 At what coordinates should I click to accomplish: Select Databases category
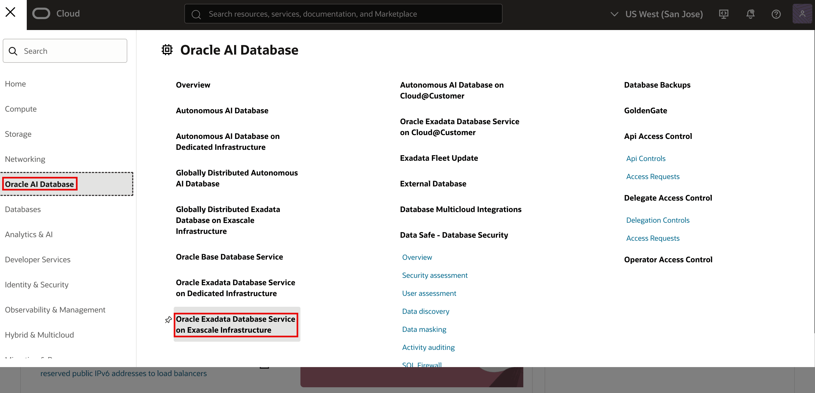pyautogui.click(x=23, y=209)
